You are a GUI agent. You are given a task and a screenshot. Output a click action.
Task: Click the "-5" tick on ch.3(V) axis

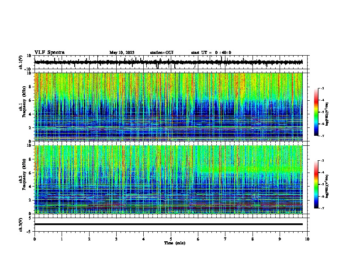[29, 232]
